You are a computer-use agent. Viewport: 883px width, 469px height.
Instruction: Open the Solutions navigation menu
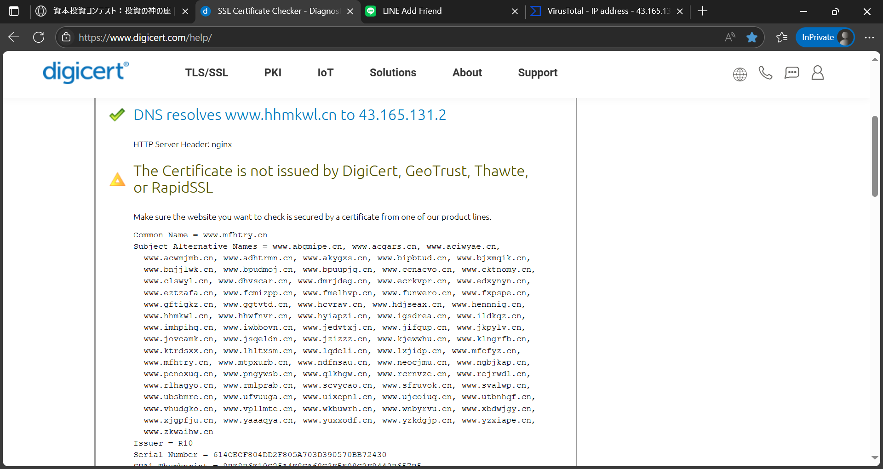click(393, 73)
